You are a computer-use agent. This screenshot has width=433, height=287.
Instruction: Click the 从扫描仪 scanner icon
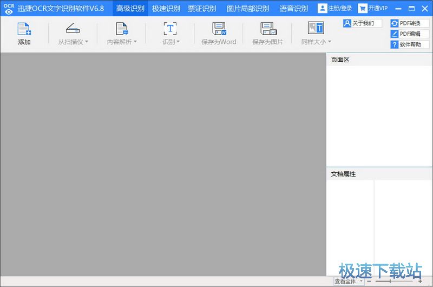click(x=73, y=29)
